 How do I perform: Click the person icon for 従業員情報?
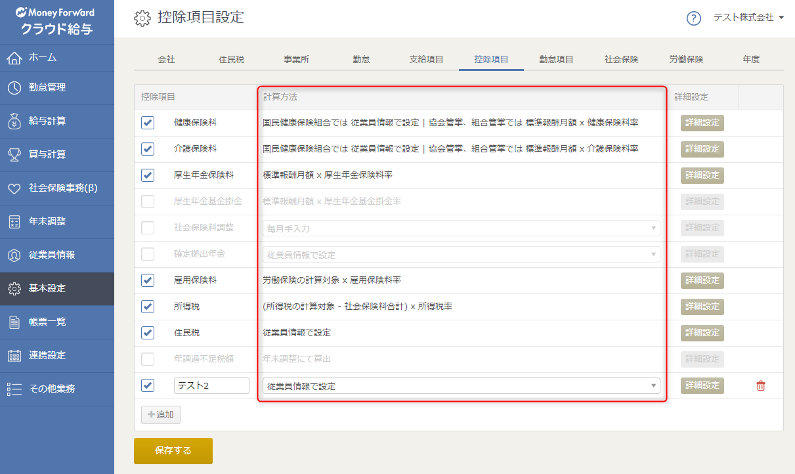[14, 255]
